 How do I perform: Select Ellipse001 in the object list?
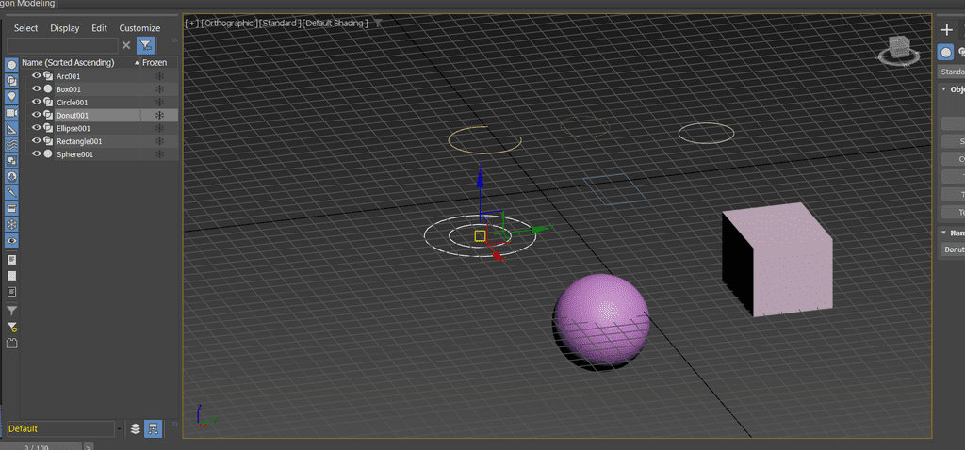pos(74,128)
